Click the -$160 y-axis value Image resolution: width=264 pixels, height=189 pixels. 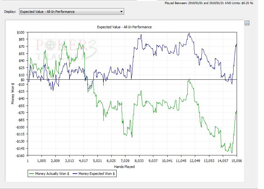20,155
